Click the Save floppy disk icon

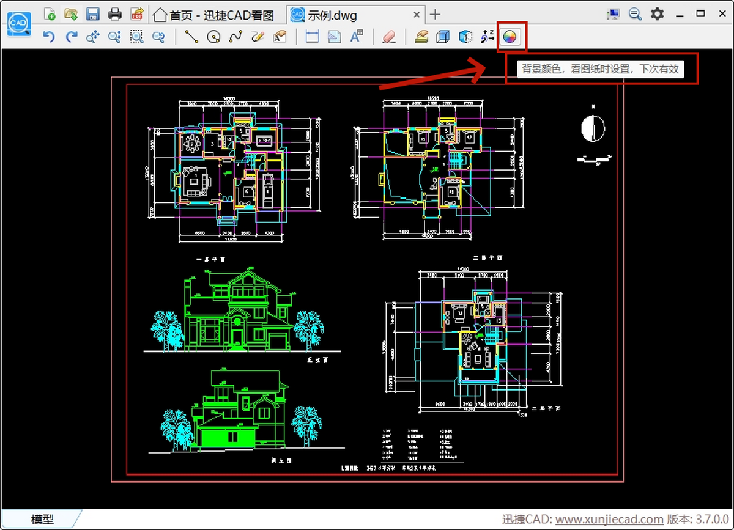coord(93,14)
